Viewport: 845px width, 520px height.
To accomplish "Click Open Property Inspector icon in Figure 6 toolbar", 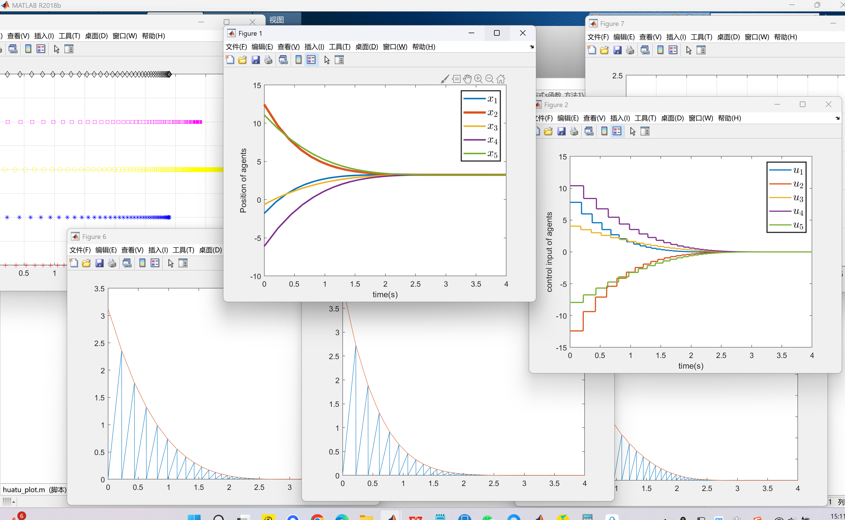I will 183,263.
